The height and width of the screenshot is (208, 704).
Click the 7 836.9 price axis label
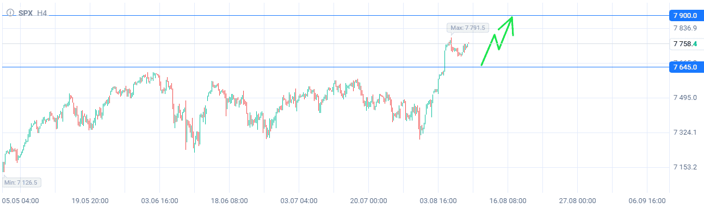pyautogui.click(x=685, y=28)
